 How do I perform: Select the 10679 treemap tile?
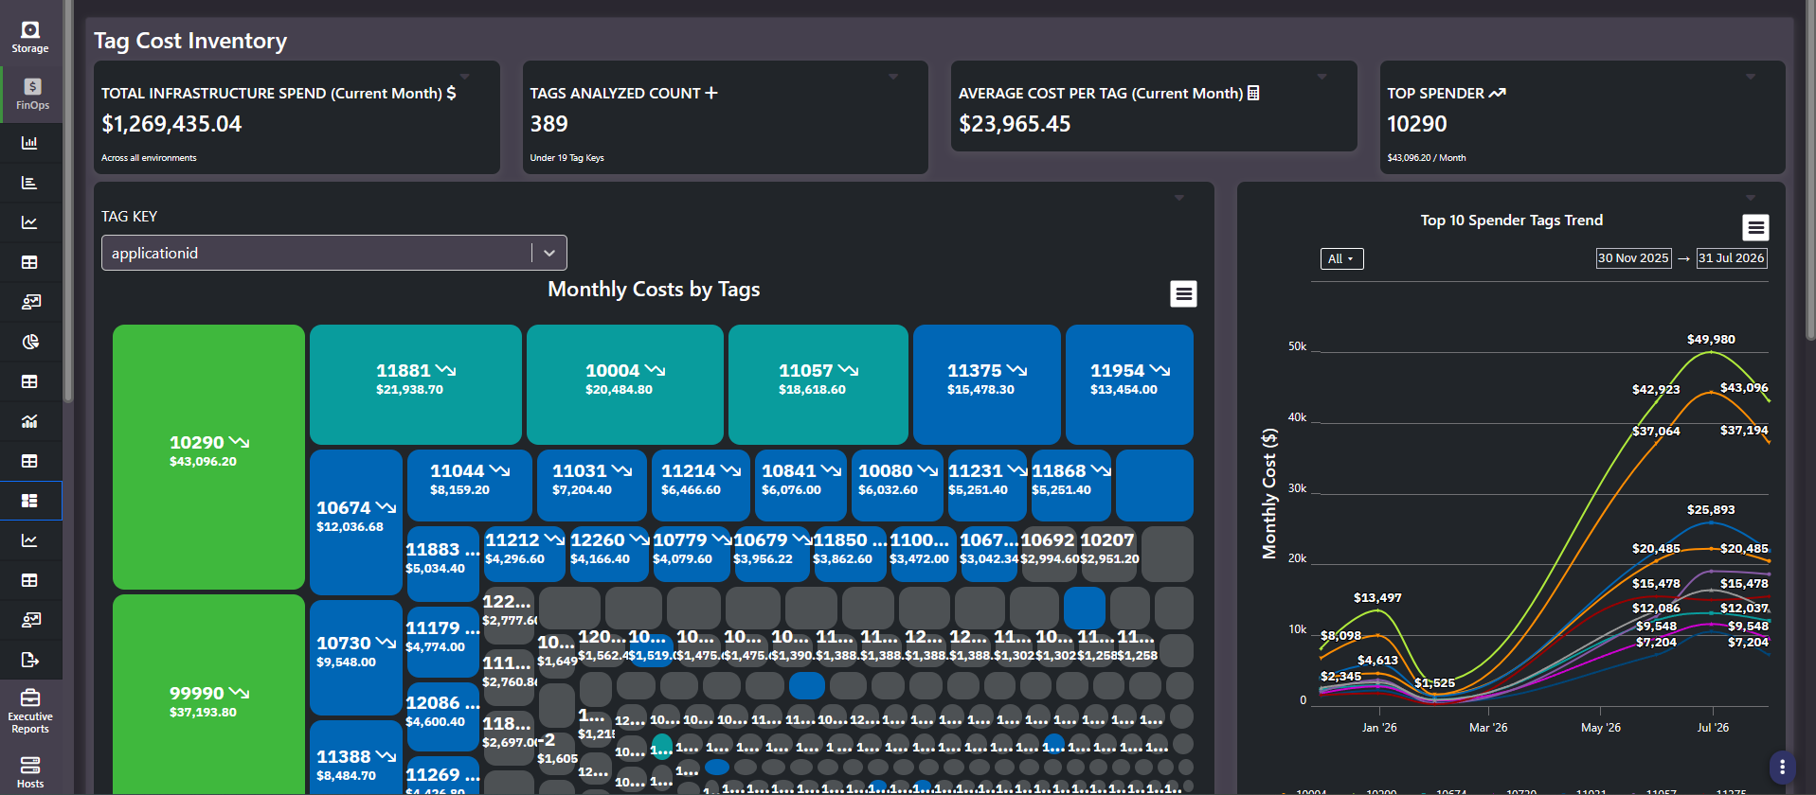[771, 554]
